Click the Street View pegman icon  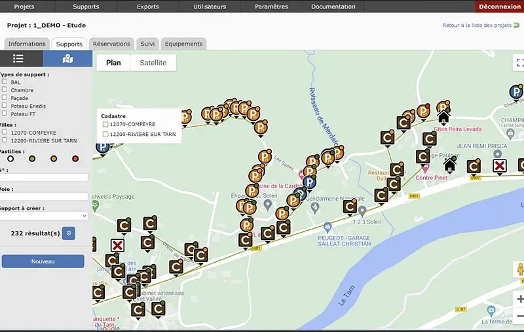519,269
